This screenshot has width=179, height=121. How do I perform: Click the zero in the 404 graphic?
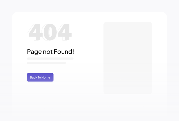coord(50,32)
